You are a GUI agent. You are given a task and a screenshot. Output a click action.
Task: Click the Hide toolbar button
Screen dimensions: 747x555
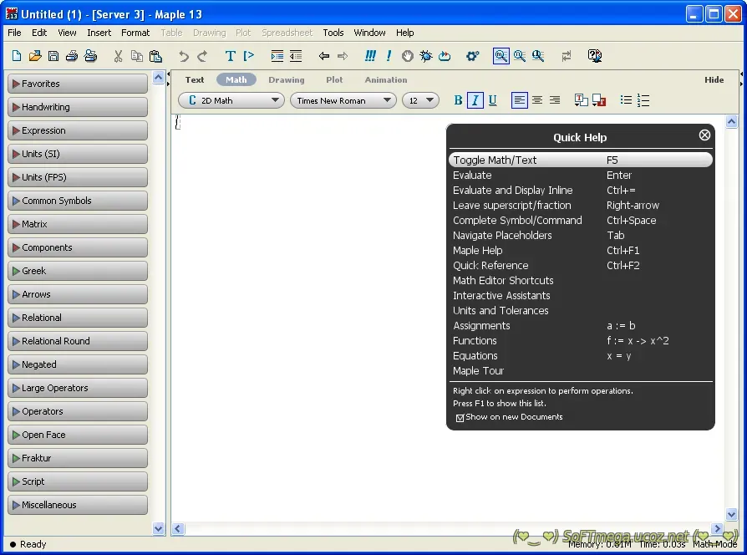pos(714,80)
